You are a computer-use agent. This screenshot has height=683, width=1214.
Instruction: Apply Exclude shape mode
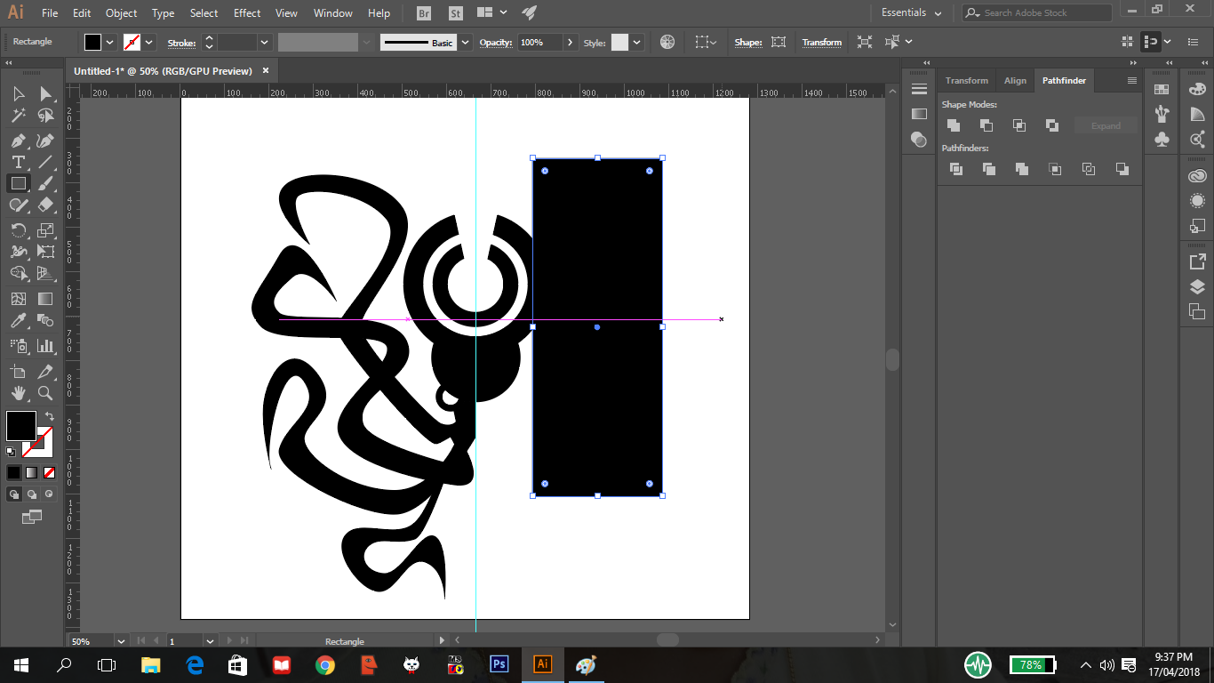1052,125
